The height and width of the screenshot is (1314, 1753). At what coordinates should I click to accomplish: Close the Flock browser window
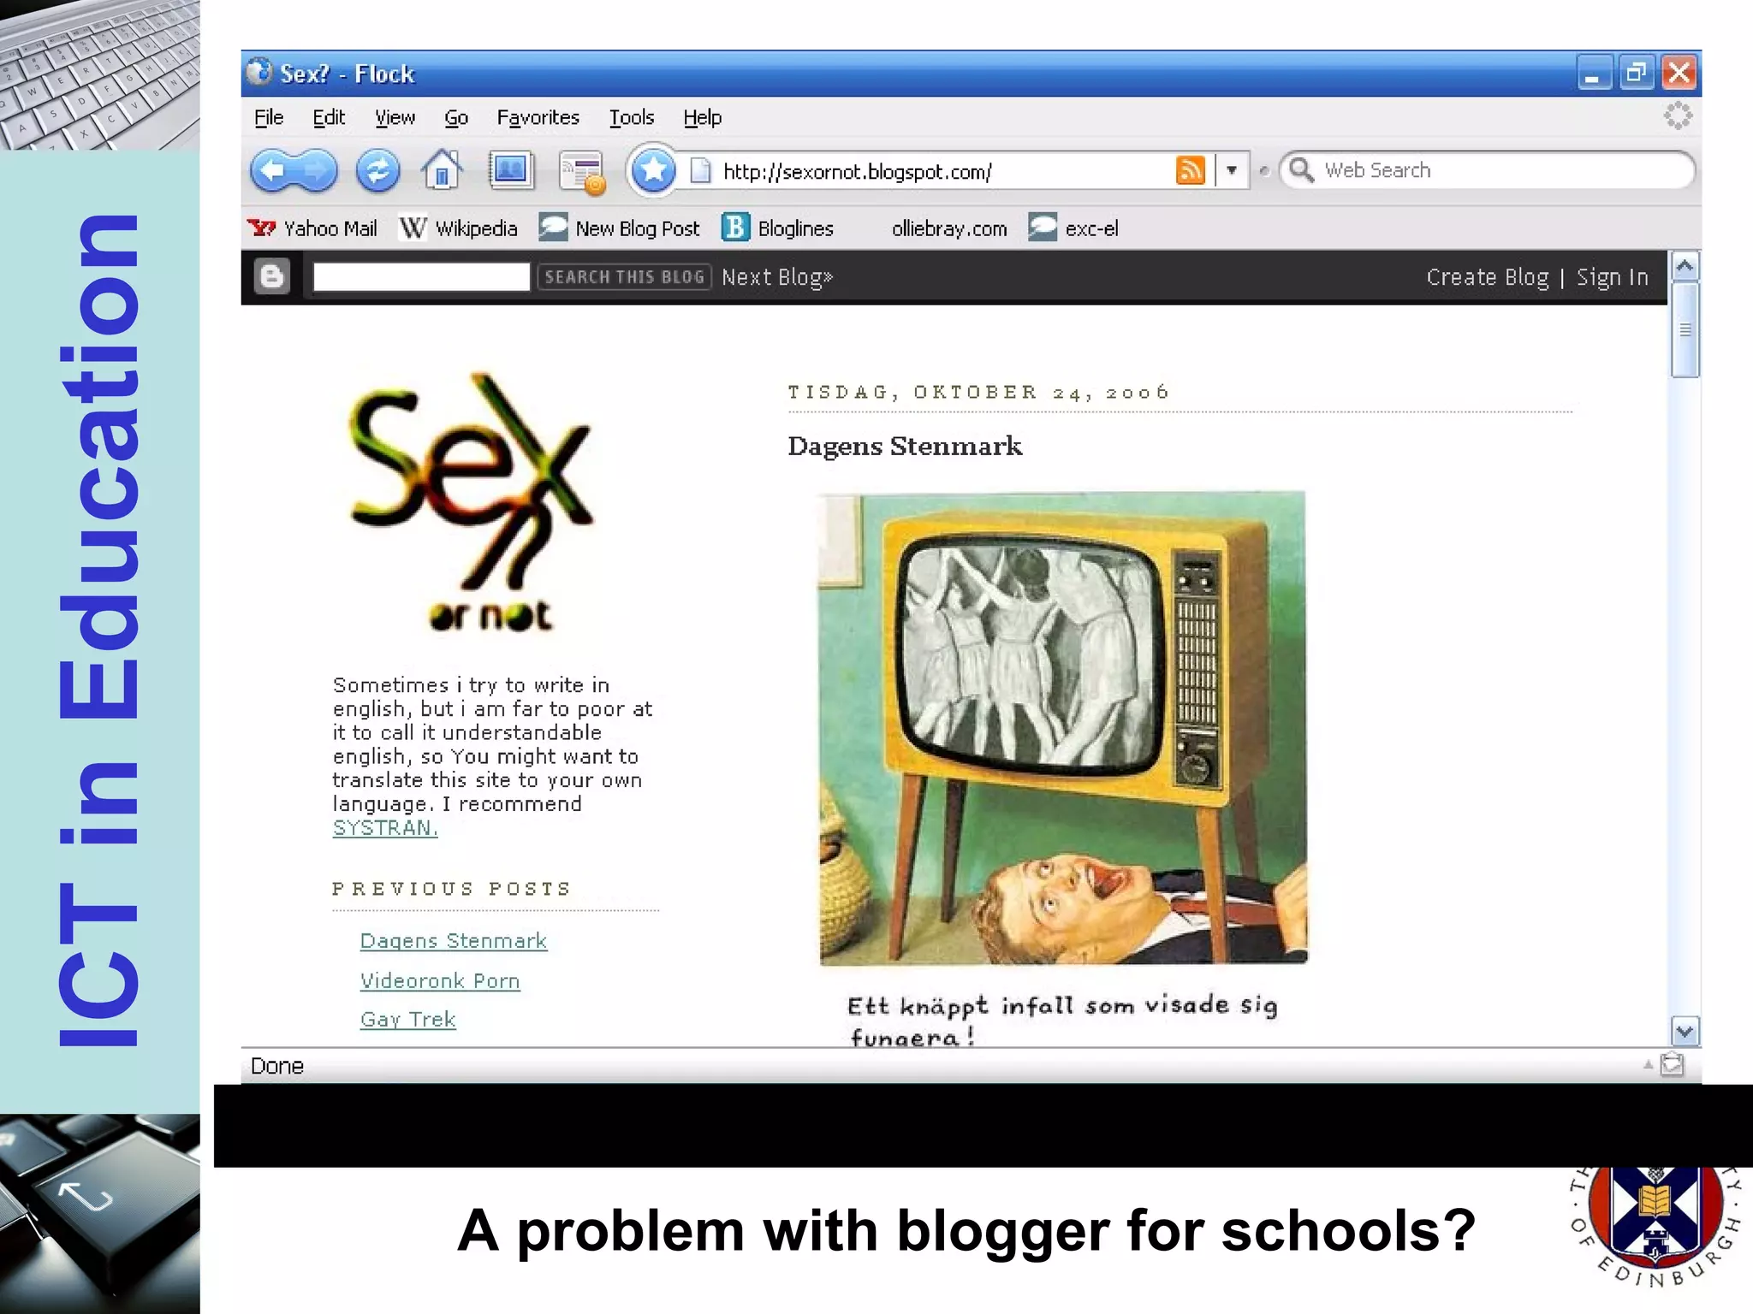tap(1679, 73)
